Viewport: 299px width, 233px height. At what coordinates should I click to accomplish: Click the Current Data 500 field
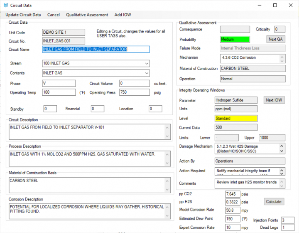click(x=236, y=127)
